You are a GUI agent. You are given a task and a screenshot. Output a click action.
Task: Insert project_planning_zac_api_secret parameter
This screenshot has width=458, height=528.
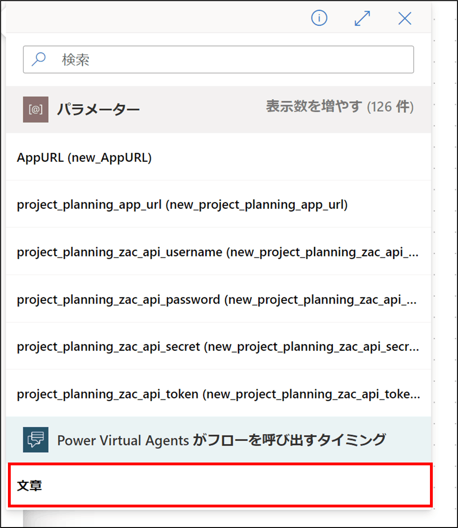pyautogui.click(x=218, y=347)
